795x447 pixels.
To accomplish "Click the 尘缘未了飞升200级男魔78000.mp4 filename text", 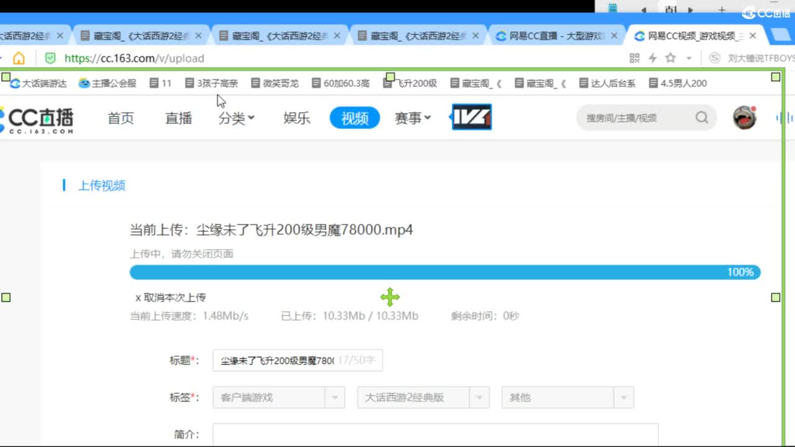I will (305, 230).
